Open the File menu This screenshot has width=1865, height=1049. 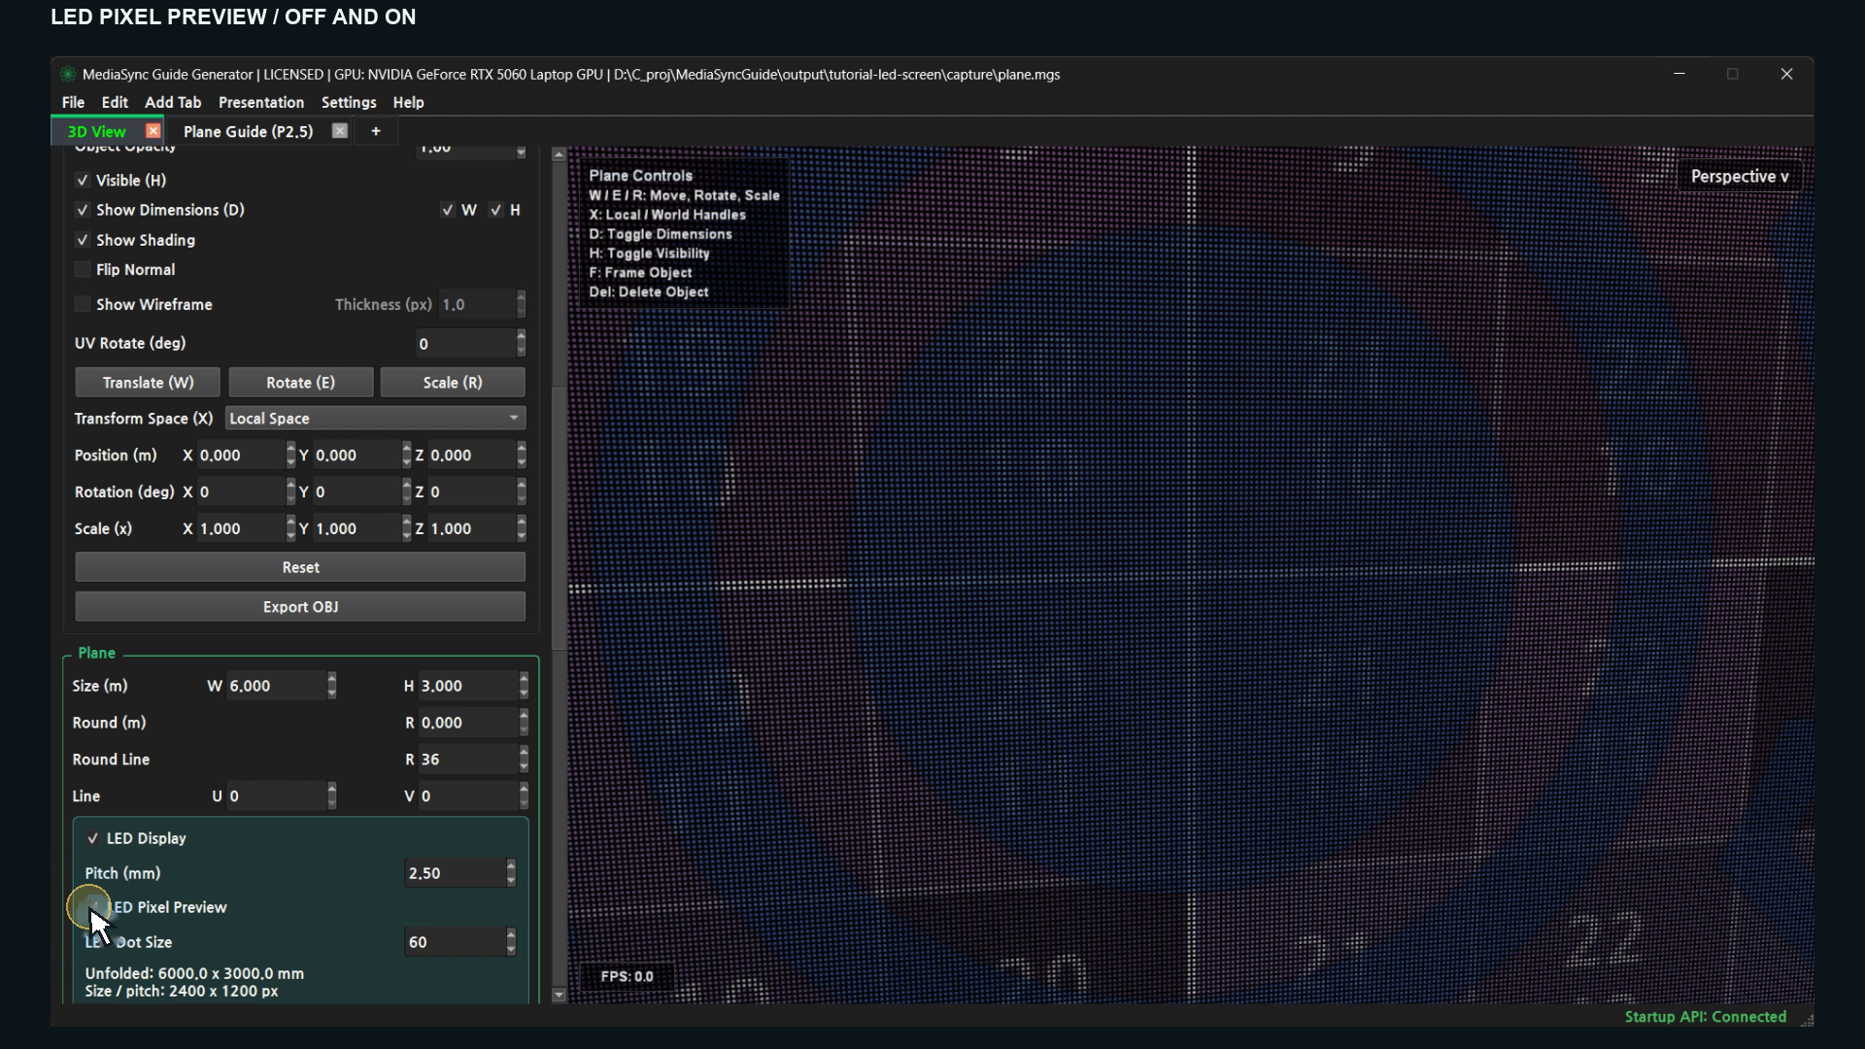73,102
